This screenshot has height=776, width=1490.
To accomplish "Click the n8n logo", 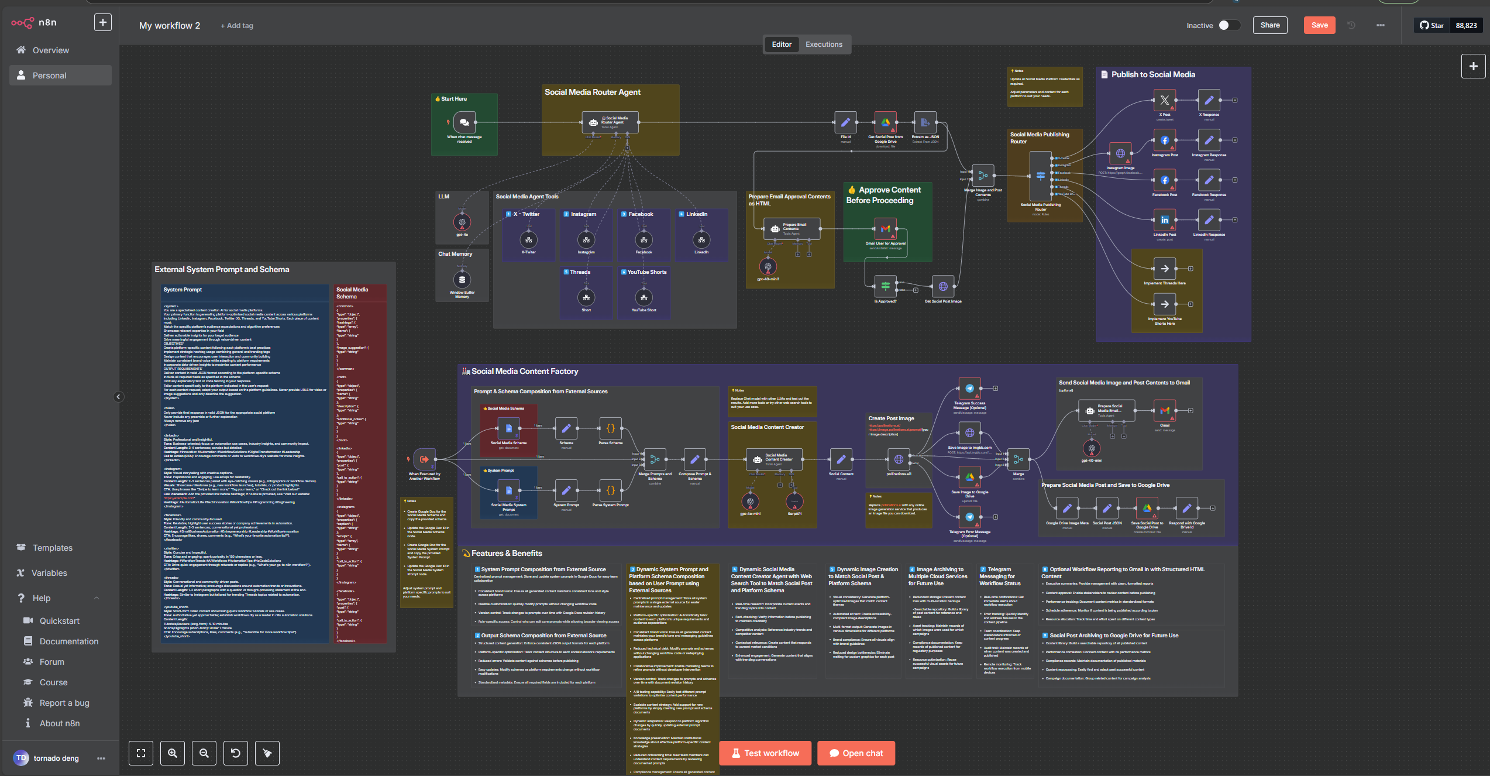I will pyautogui.click(x=34, y=22).
